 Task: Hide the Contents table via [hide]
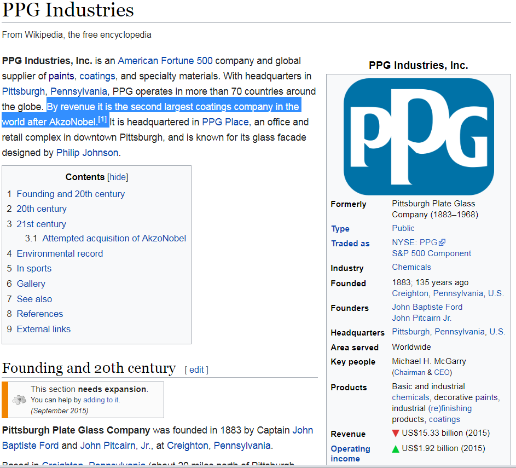click(118, 177)
